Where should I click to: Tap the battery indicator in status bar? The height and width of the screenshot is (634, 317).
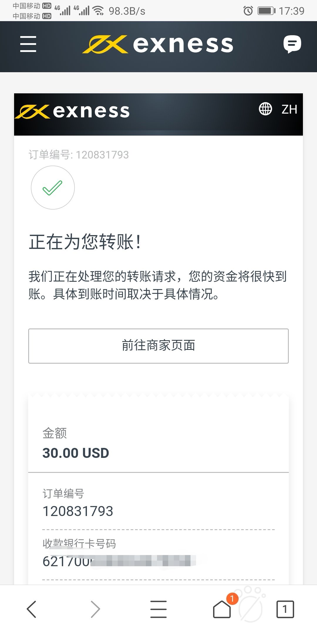pos(266,11)
